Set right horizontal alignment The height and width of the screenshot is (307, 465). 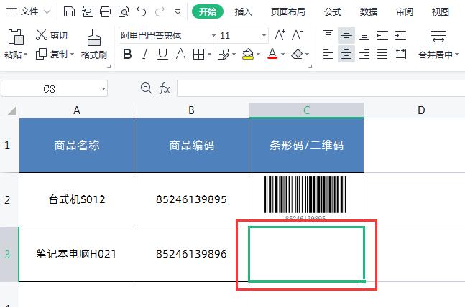point(364,55)
